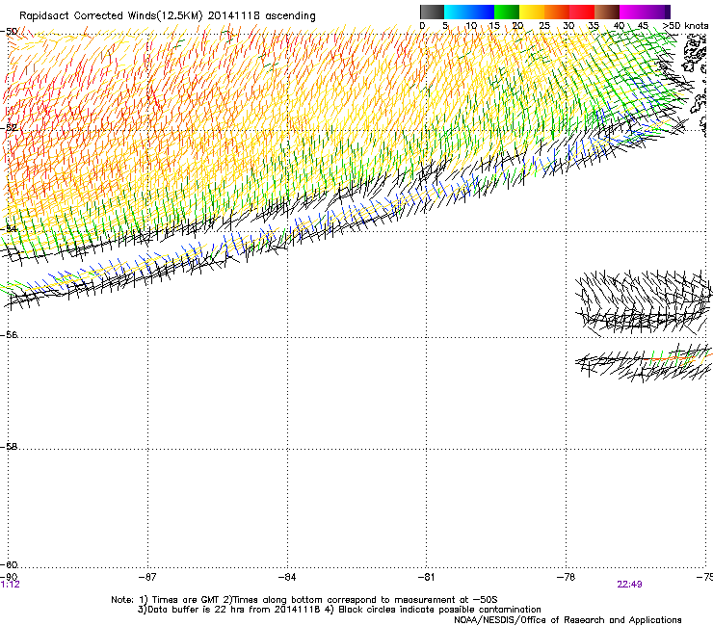Click the brown 35-40 knots color swatch
The height and width of the screenshot is (626, 713).
pyautogui.click(x=607, y=12)
